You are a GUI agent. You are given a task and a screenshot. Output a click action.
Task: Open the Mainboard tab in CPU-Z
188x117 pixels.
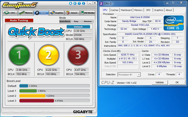pyautogui.click(x=126, y=10)
